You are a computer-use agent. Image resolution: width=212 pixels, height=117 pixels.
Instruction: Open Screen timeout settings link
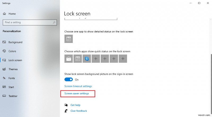78,86
